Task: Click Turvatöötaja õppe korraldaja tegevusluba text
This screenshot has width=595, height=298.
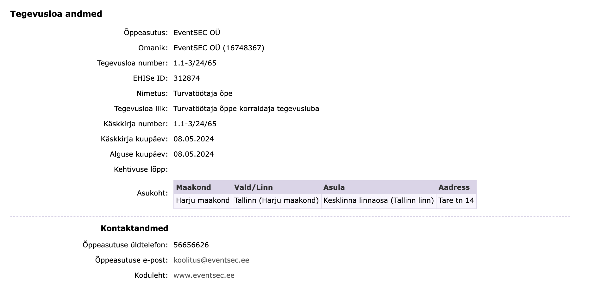Action: [246, 109]
